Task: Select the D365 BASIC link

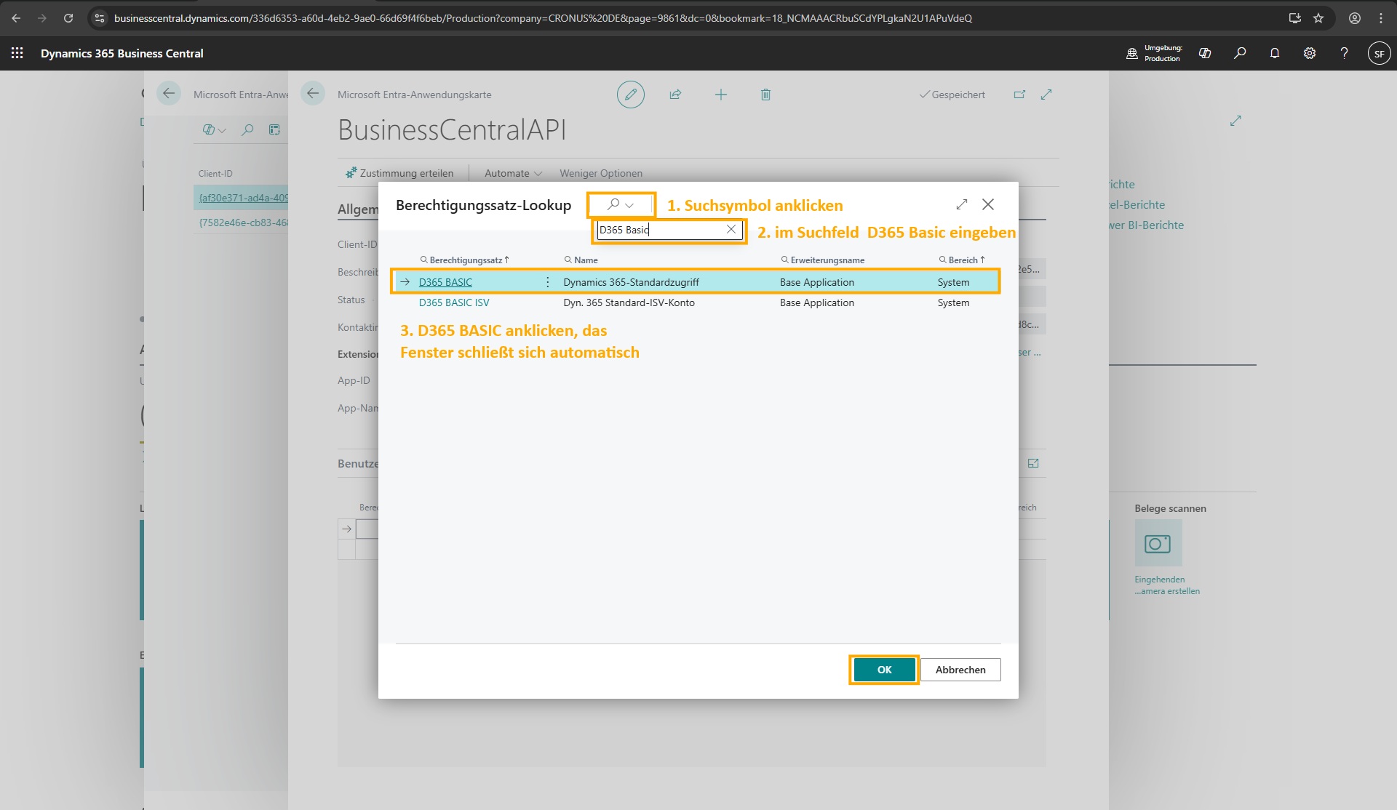Action: (x=445, y=282)
